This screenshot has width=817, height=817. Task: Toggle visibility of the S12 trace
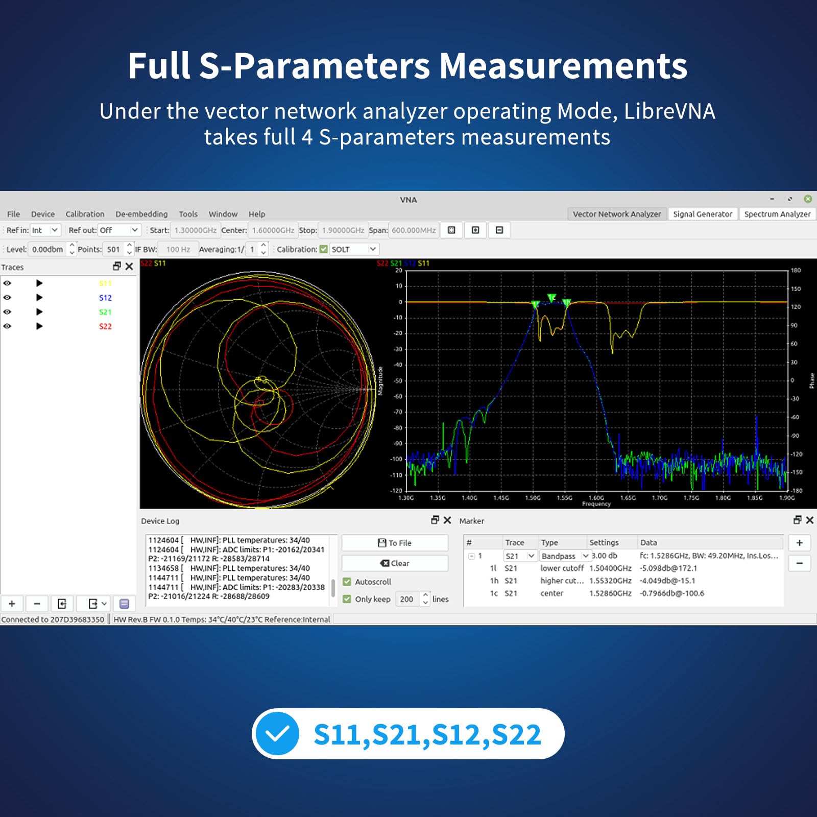7,298
